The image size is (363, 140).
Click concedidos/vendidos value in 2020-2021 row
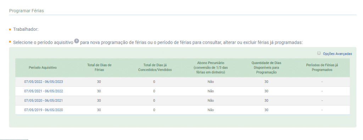point(154,101)
